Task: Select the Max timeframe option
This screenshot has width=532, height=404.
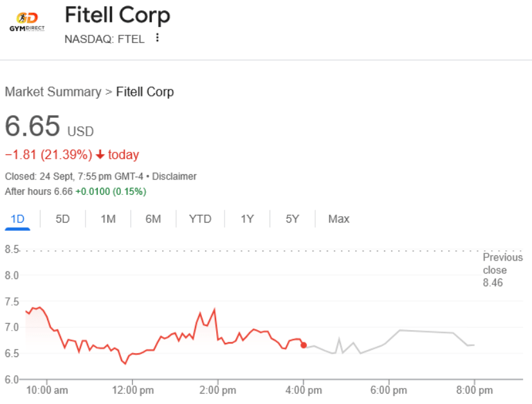Action: (x=338, y=219)
